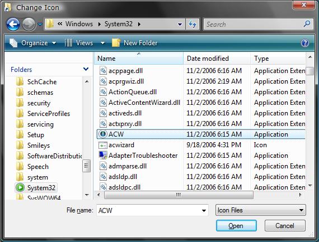
Task: Click activeds.dll file icon
Action: 103,113
